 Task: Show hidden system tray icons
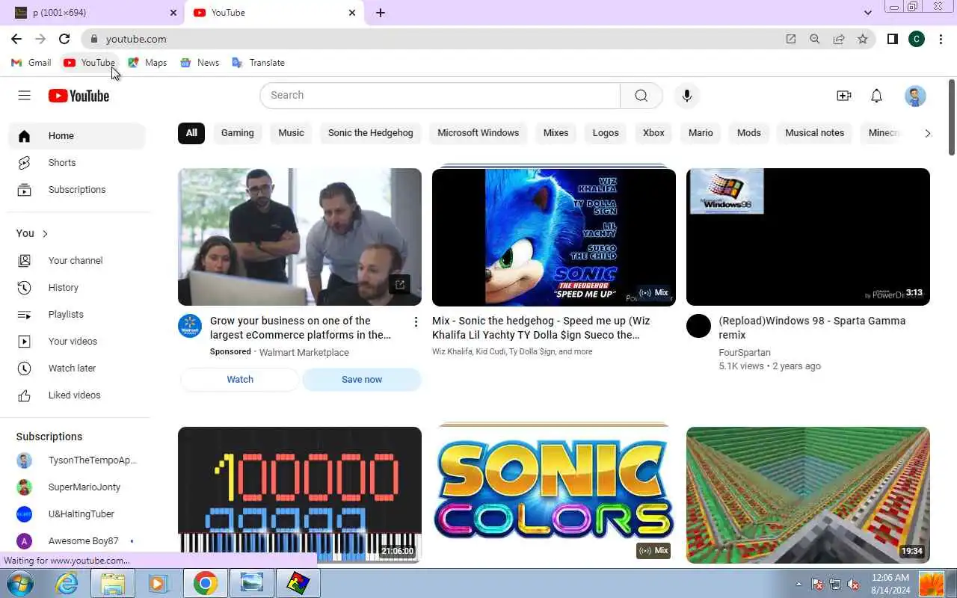798,584
